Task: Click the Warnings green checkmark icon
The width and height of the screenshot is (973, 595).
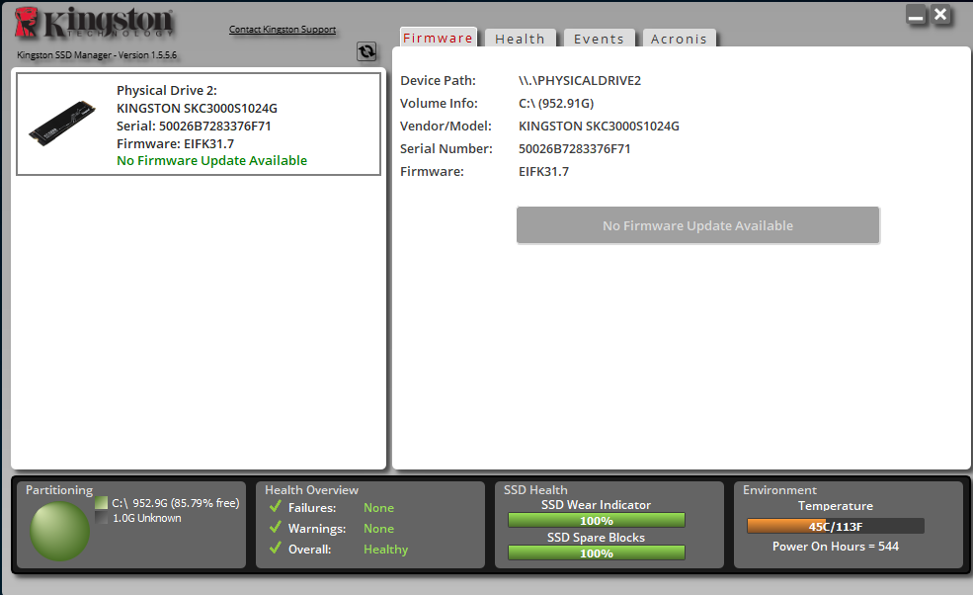Action: (x=276, y=528)
